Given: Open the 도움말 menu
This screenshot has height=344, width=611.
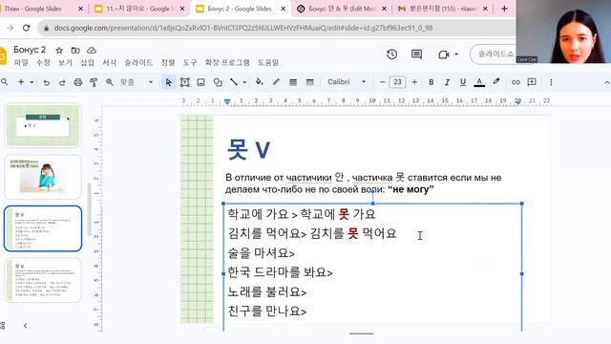Looking at the screenshot, I should tap(268, 62).
